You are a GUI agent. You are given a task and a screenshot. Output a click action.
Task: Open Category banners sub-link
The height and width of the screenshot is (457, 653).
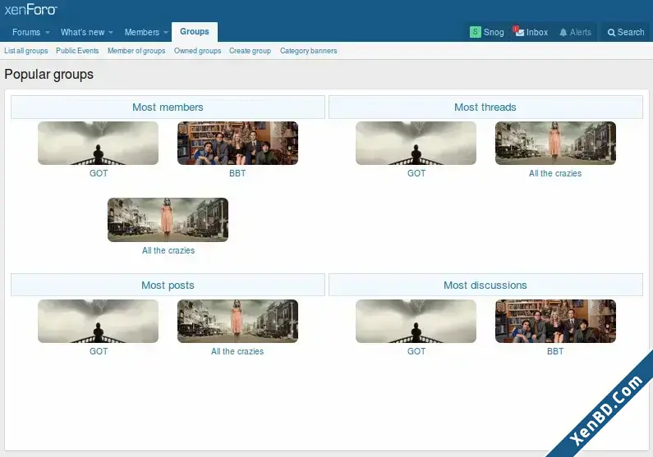(308, 51)
